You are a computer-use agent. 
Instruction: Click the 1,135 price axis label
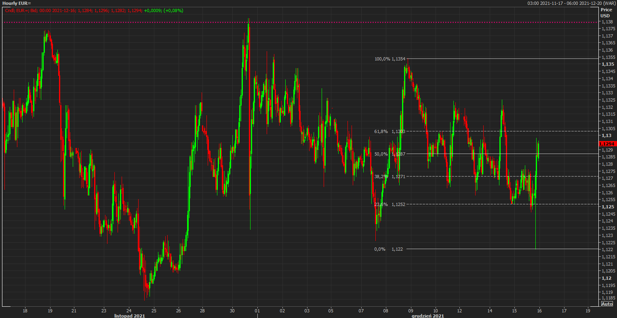point(608,64)
